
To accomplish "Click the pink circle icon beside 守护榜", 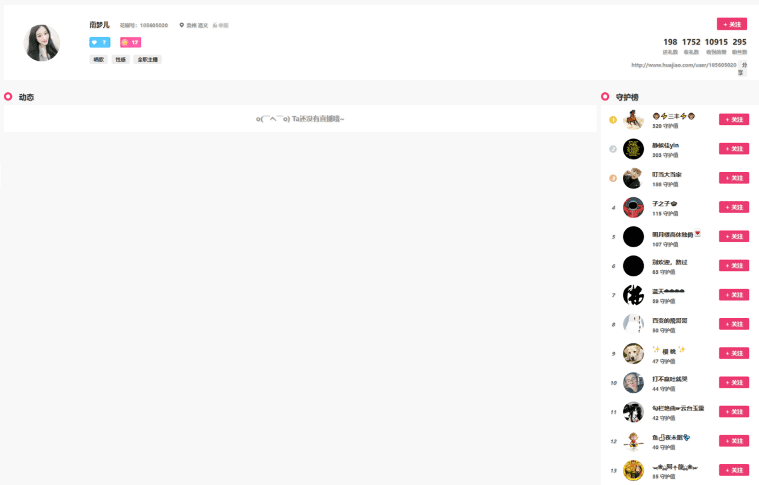I will pos(605,97).
